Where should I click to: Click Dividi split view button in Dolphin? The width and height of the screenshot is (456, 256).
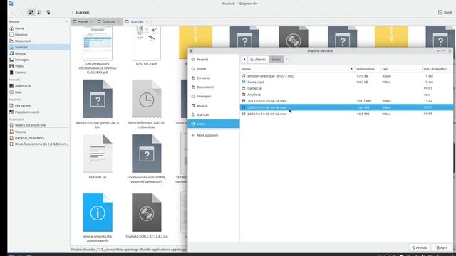point(445,13)
